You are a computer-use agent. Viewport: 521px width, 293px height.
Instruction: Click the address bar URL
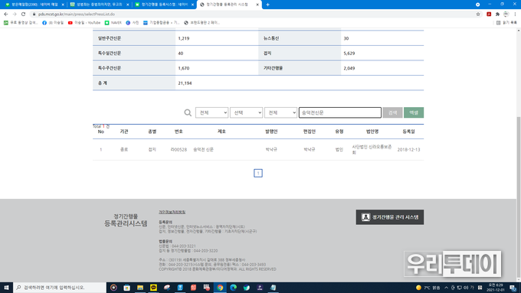pyautogui.click(x=77, y=15)
